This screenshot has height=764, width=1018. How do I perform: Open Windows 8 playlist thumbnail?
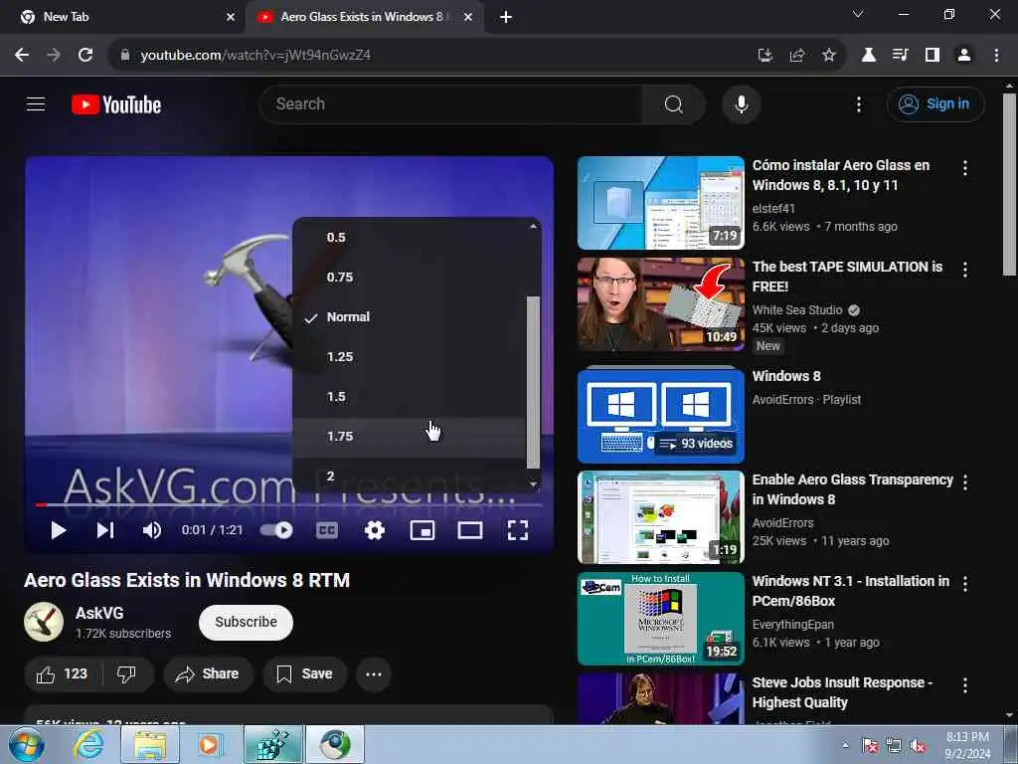pyautogui.click(x=661, y=416)
